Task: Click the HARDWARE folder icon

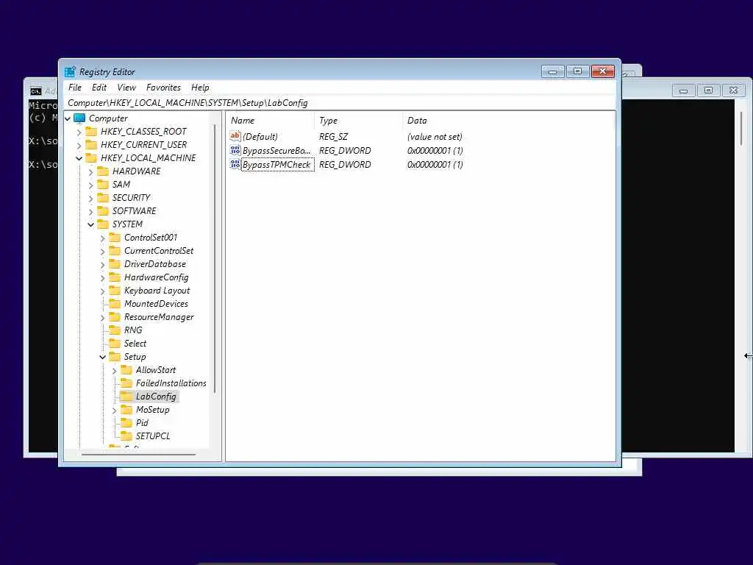Action: [103, 171]
